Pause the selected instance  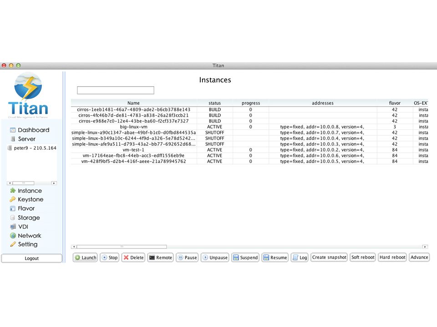187,258
